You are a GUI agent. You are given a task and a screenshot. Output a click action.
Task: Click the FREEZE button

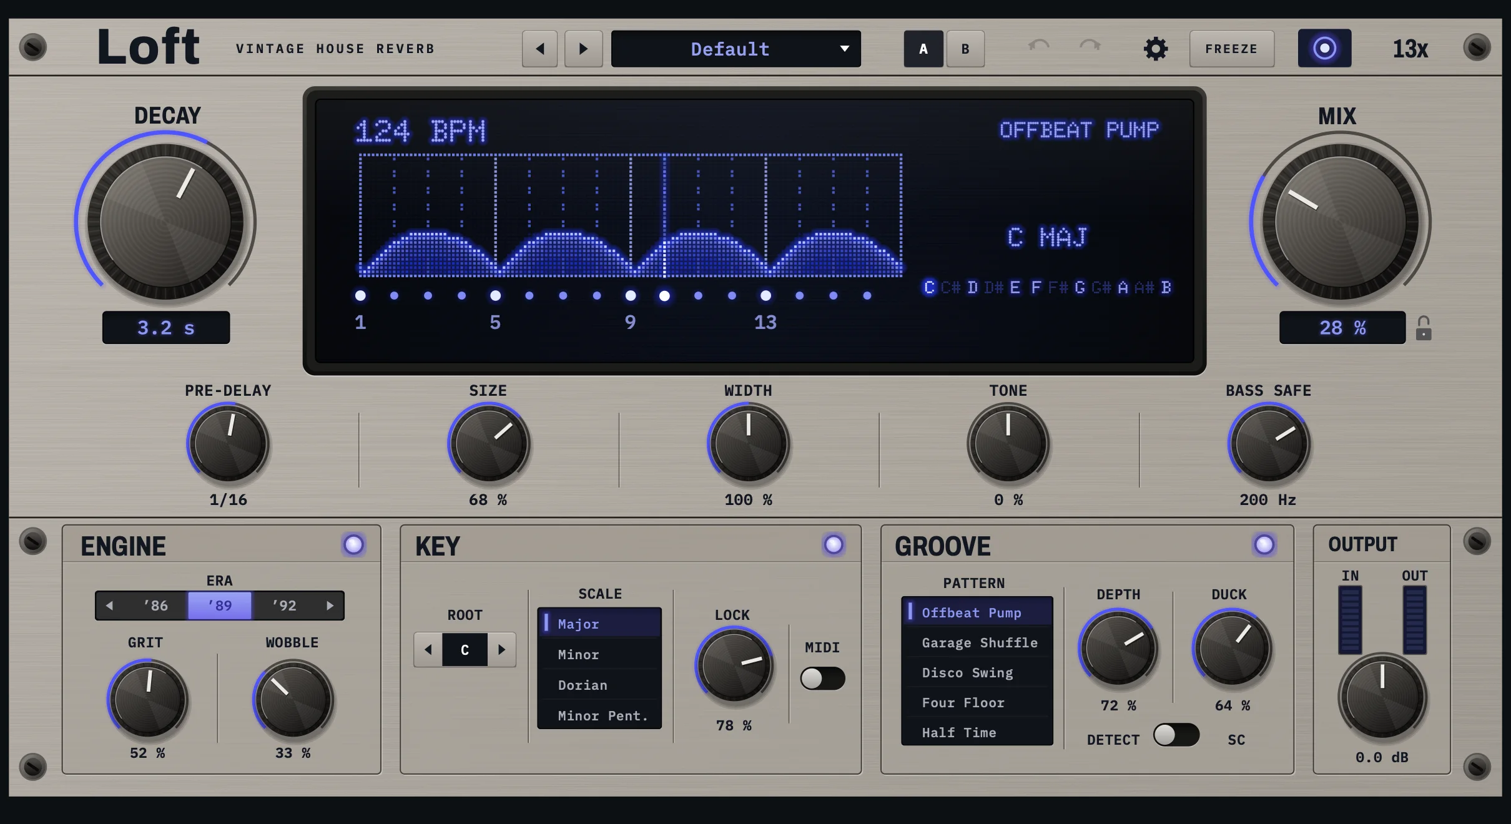coord(1231,49)
